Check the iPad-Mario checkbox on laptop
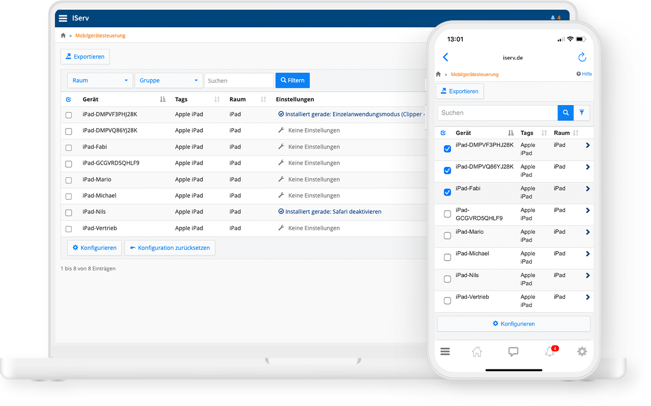The width and height of the screenshot is (651, 406). coord(69,180)
